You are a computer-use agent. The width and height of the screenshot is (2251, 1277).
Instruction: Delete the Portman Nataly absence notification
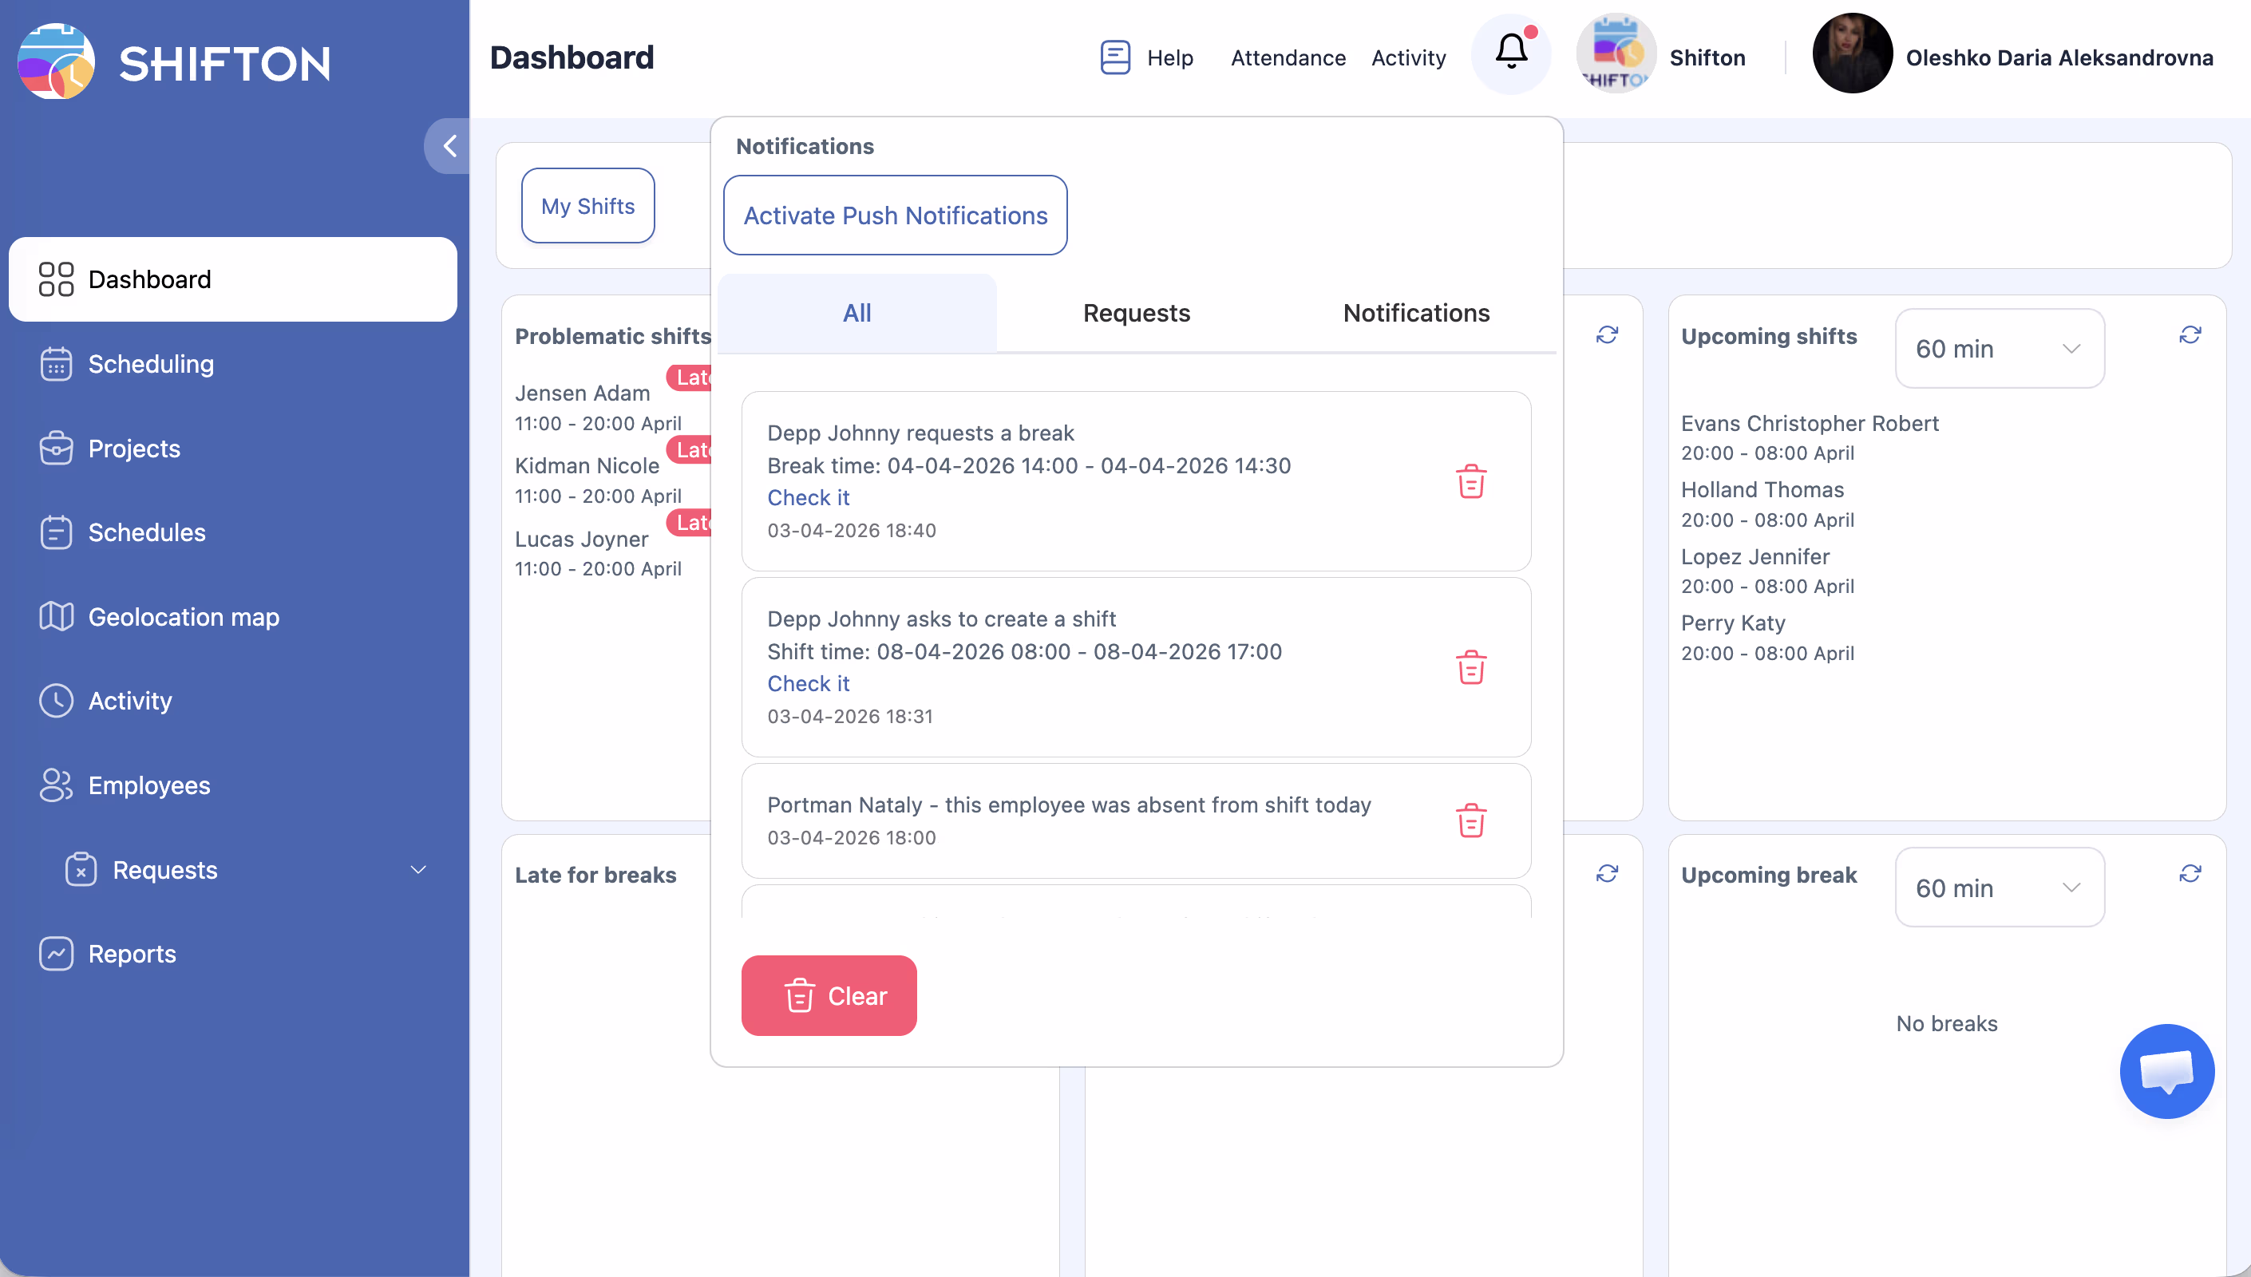[x=1470, y=821]
